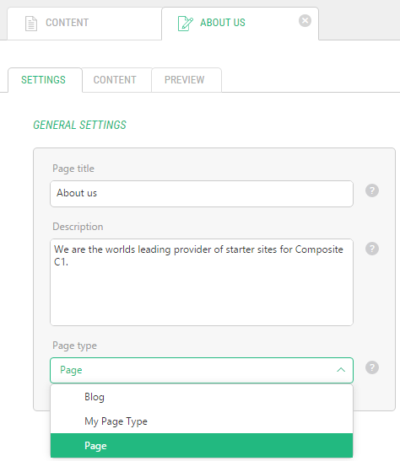Click into the Page title input
Viewport: 400px width, 461px height.
click(x=202, y=194)
